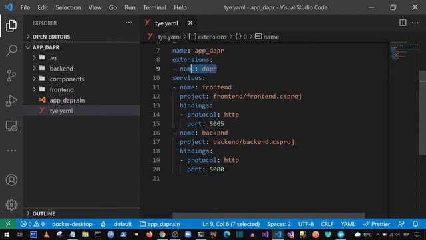Open the Run and Debug view
Image resolution: width=426 pixels, height=240 pixels.
(11, 101)
